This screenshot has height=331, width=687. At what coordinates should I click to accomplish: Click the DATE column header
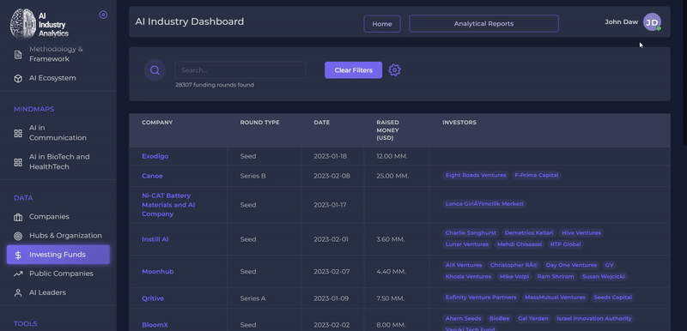pos(321,123)
